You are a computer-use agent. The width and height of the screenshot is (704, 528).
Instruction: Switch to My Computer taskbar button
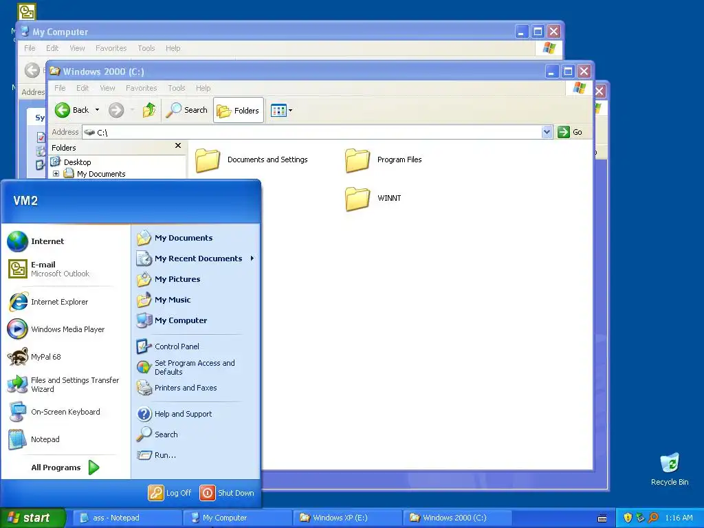[x=237, y=518]
